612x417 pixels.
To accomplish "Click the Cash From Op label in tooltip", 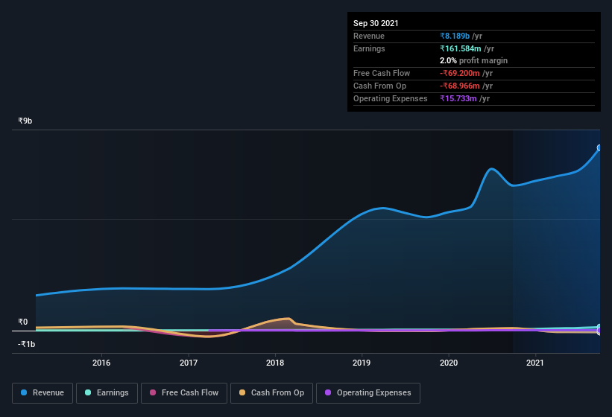I will point(379,86).
